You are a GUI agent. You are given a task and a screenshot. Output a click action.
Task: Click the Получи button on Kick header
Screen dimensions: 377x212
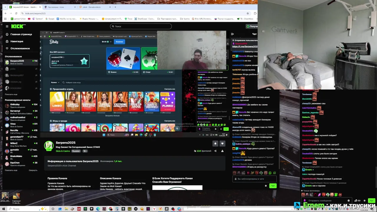point(252,26)
